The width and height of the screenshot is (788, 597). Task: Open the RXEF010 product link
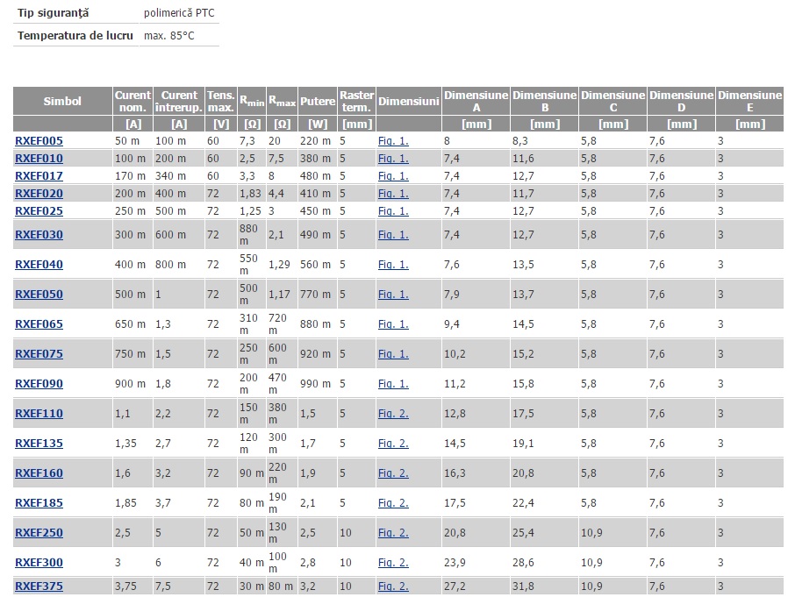click(39, 159)
